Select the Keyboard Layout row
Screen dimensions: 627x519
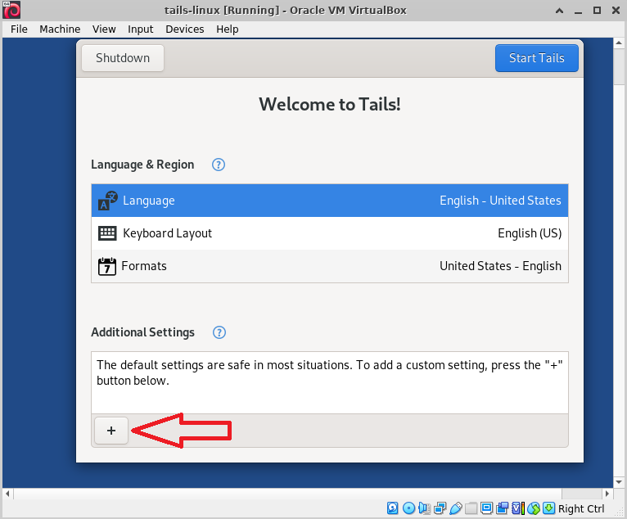[330, 233]
